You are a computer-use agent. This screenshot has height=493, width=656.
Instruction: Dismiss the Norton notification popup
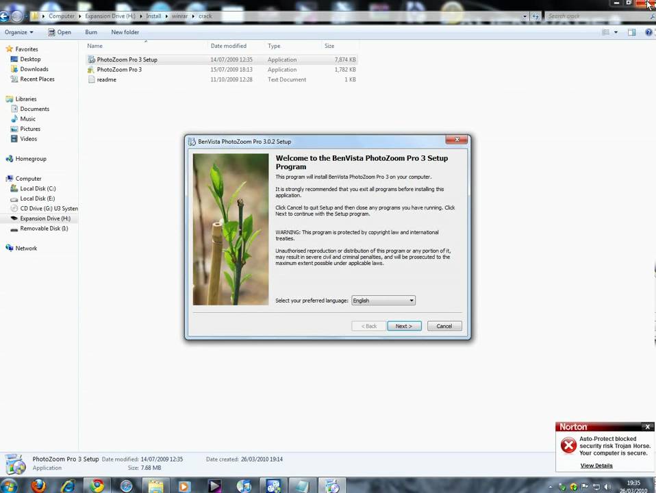(x=647, y=427)
